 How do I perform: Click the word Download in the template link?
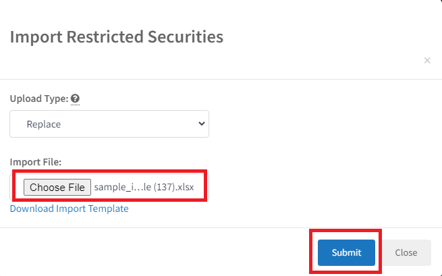click(x=32, y=209)
